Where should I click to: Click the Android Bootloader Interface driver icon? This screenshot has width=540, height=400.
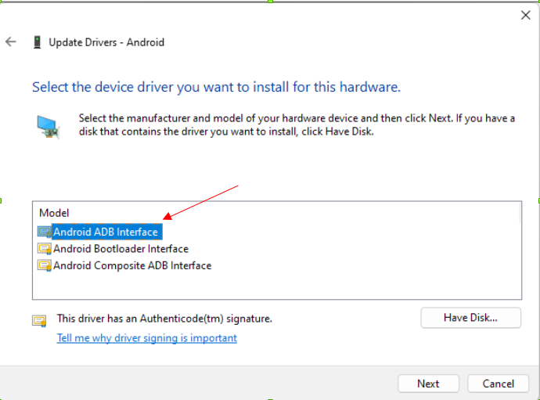(45, 249)
